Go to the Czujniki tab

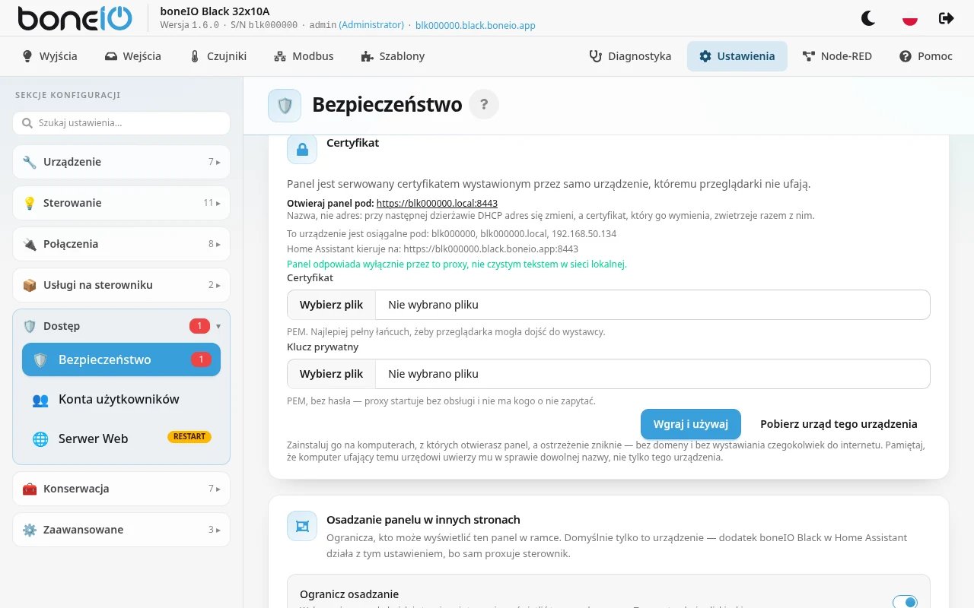click(x=217, y=56)
